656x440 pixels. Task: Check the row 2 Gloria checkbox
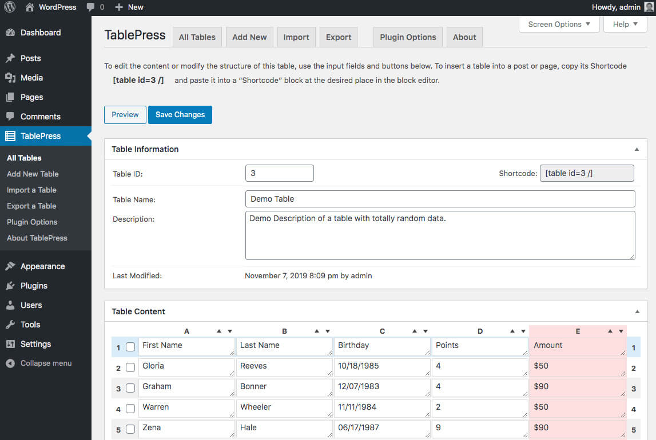point(130,367)
